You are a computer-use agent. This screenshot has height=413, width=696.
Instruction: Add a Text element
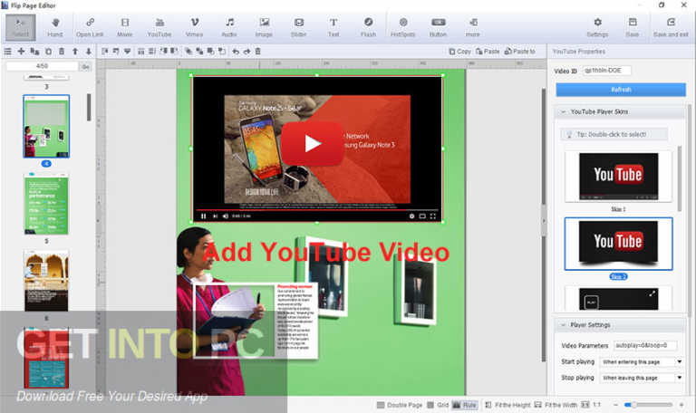[333, 27]
